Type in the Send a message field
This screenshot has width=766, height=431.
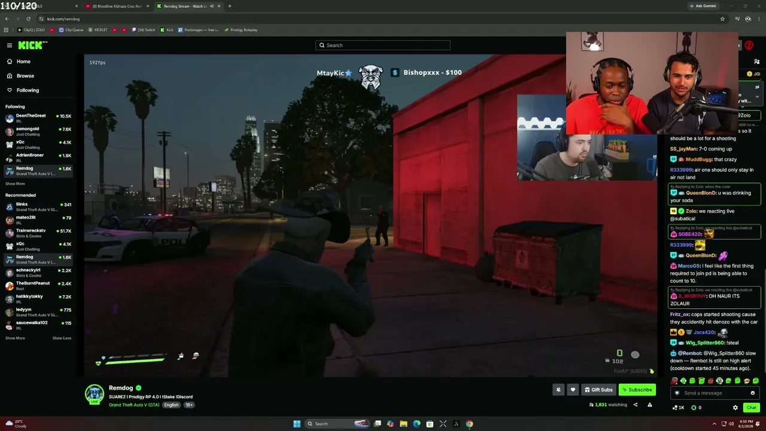pos(715,393)
